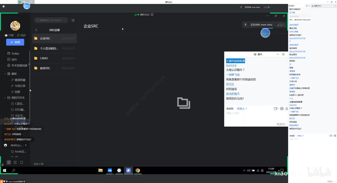Collapse the 我的文件夹 tree arrow
337x183 pixels.
5,98
